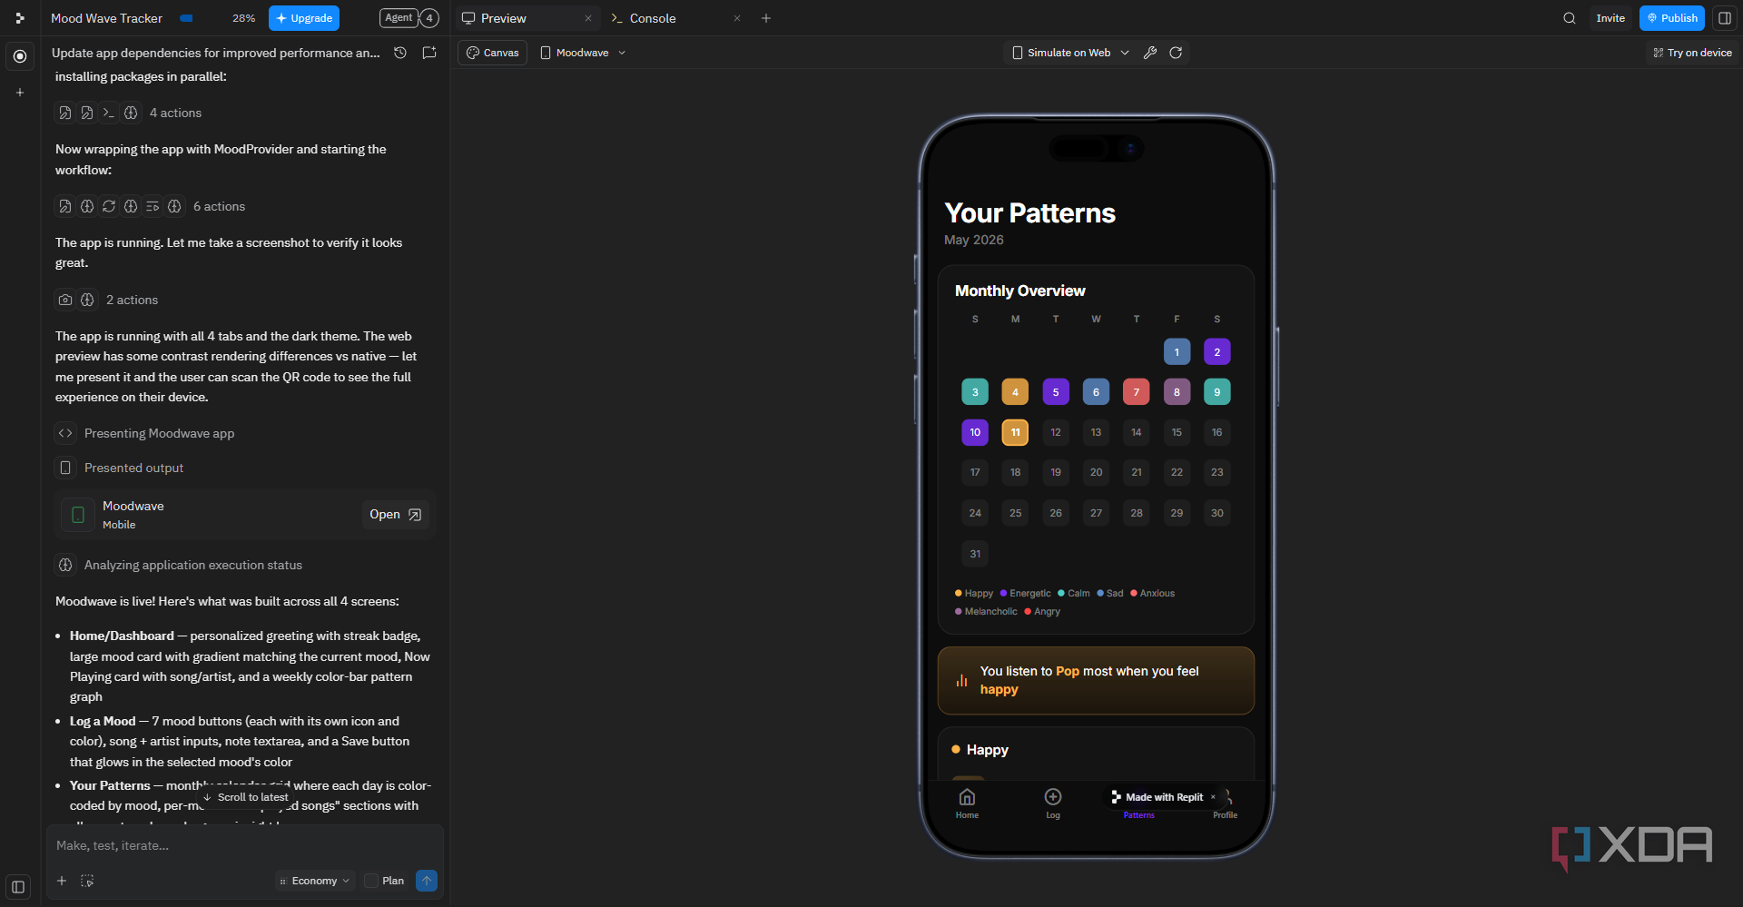Select the red day 7 calendar cell
Viewport: 1743px width, 907px height.
click(x=1137, y=392)
